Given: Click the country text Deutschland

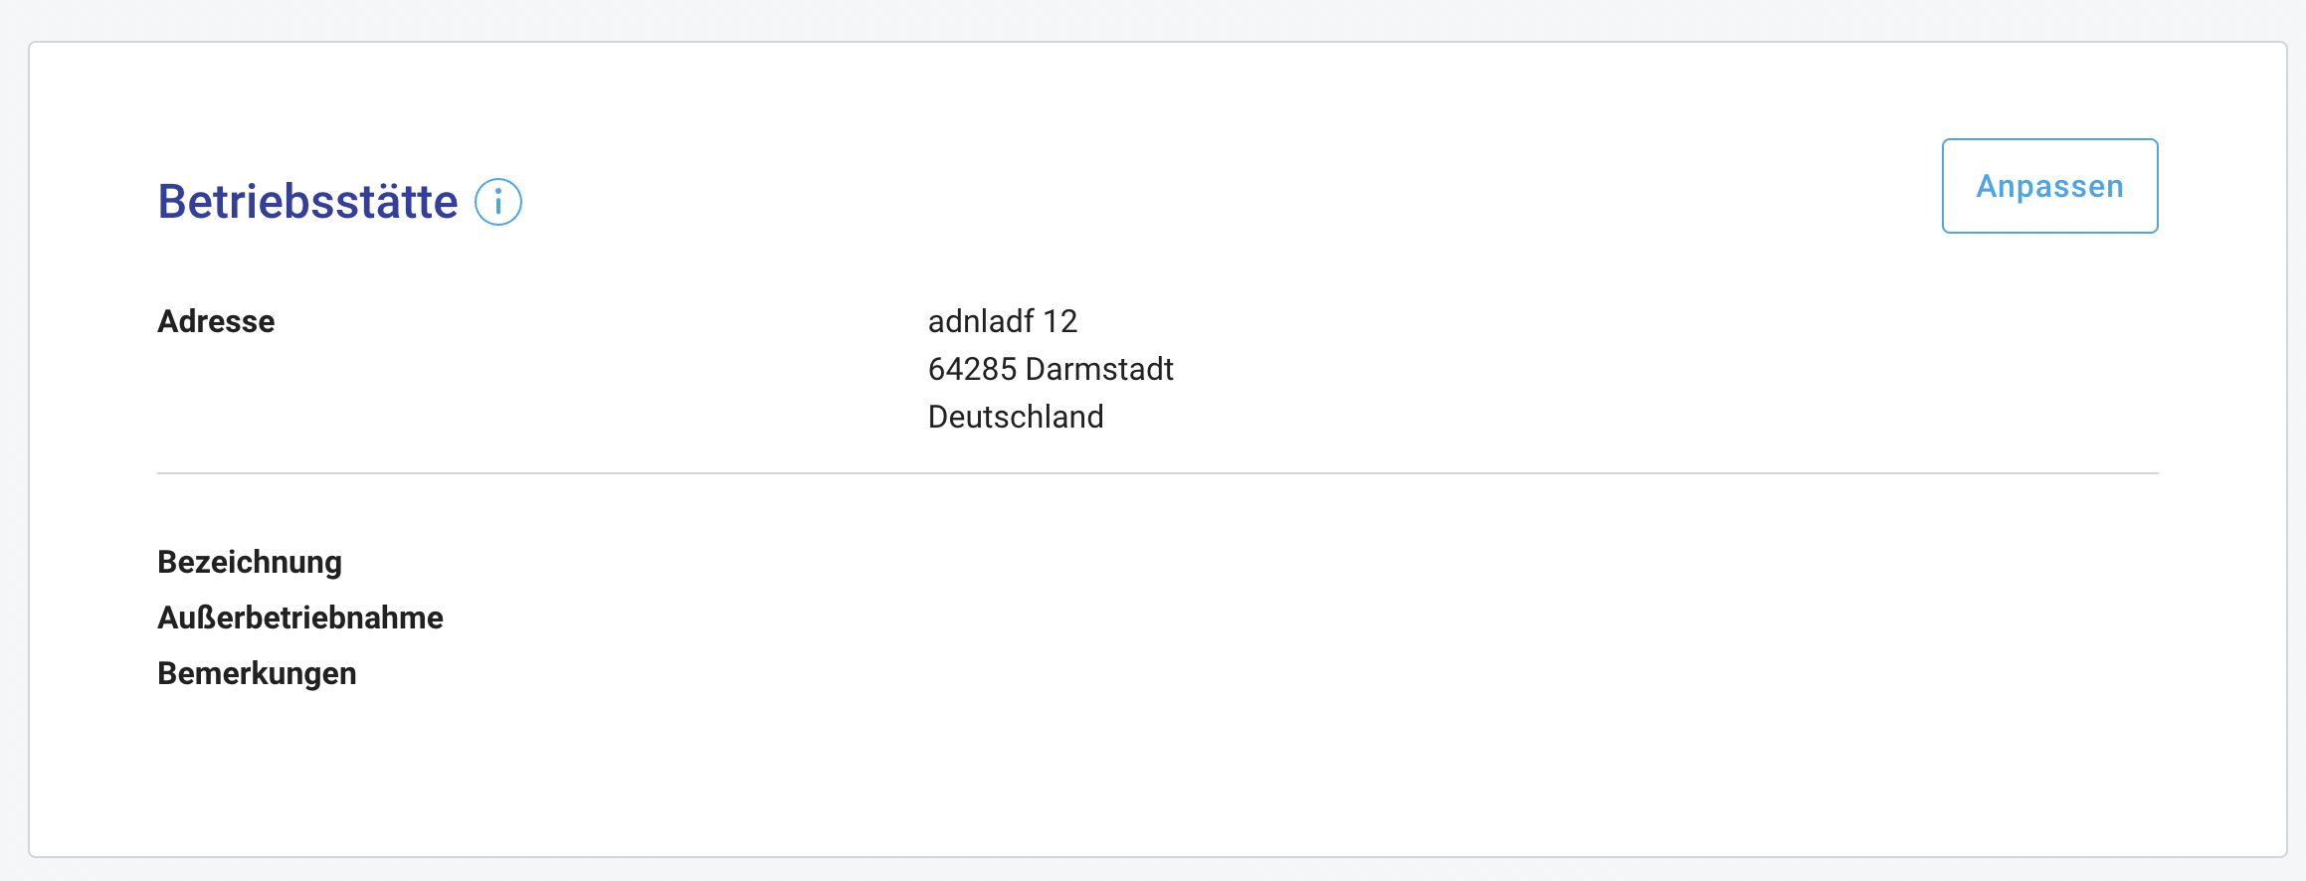Looking at the screenshot, I should tap(1016, 417).
